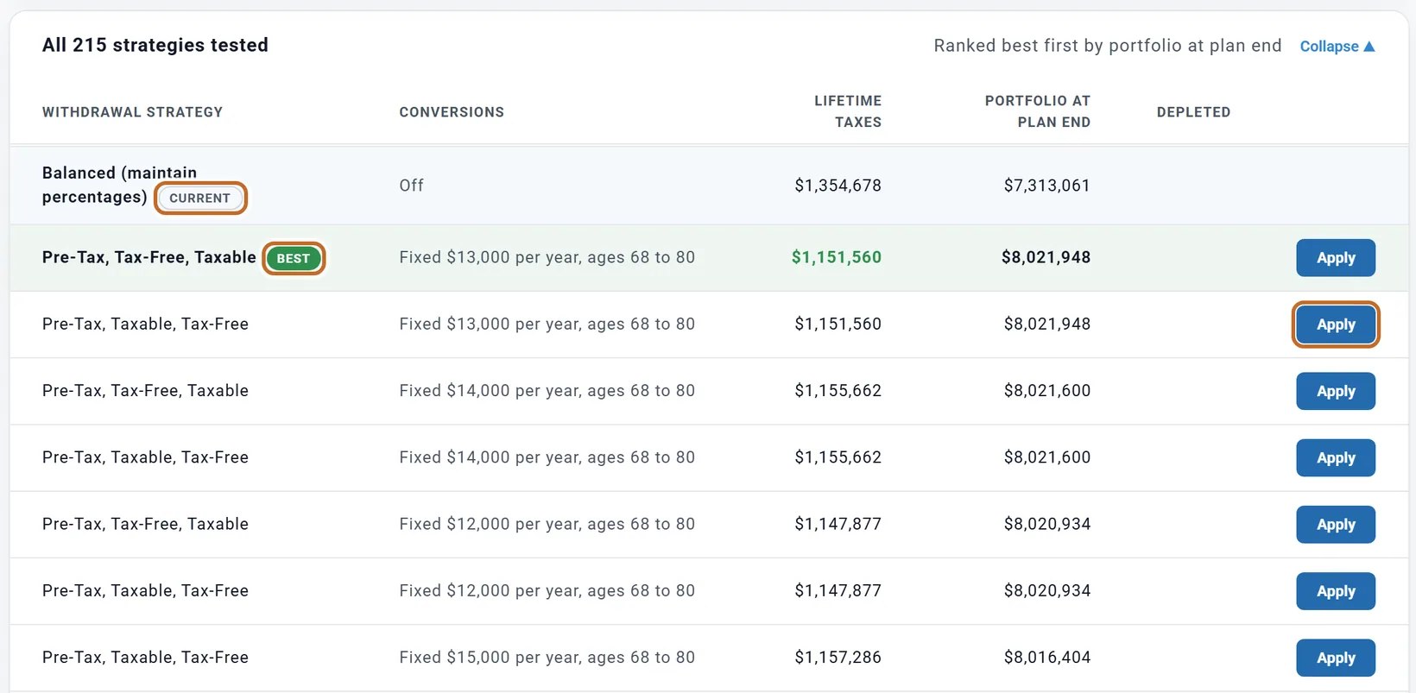Screen dimensions: 1416x693
Task: Collapse the all-strategies table
Action: tap(1337, 47)
